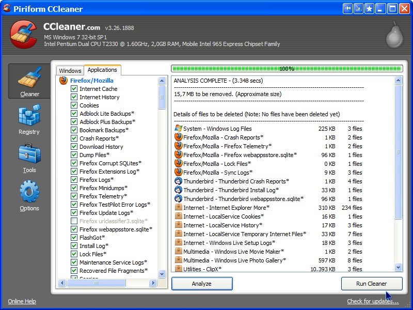Enable the Firefox urlclassifier3.sqlite* checkbox

point(74,221)
